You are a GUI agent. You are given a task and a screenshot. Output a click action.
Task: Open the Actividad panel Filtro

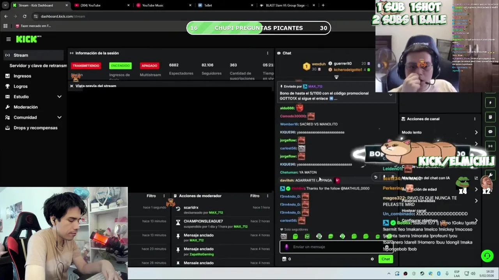coord(151,196)
